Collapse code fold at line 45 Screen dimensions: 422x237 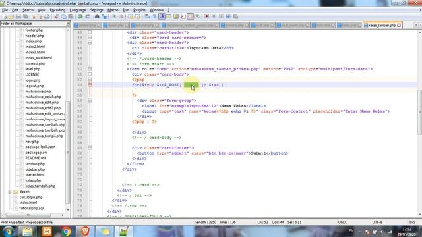point(90,43)
